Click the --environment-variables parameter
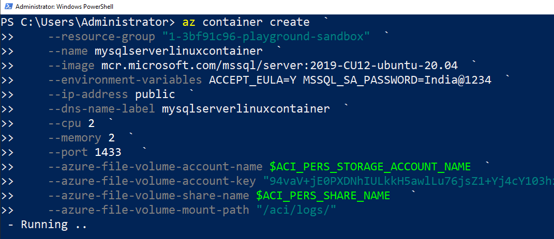This screenshot has width=554, height=239. [125, 80]
